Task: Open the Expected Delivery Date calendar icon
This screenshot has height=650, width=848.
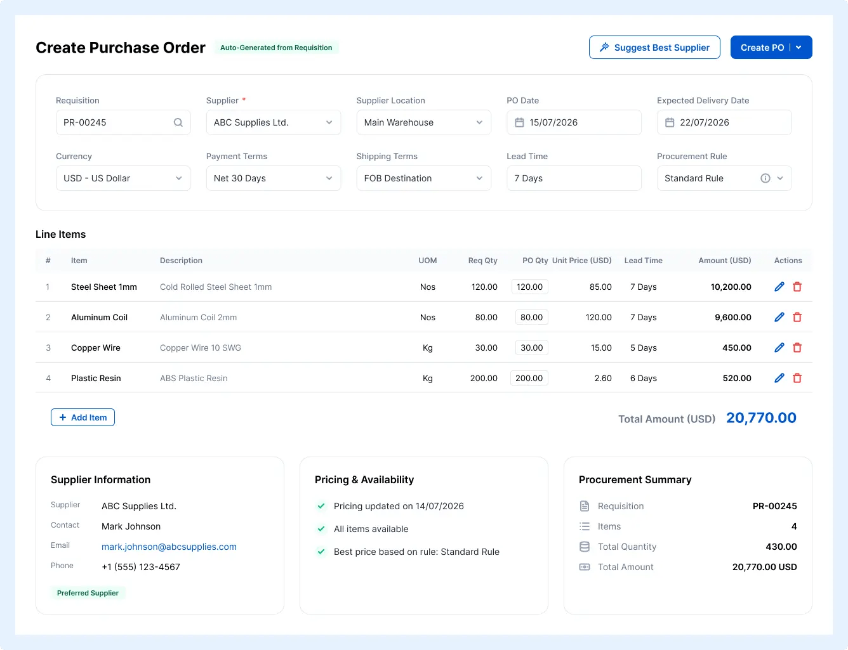Action: [670, 122]
